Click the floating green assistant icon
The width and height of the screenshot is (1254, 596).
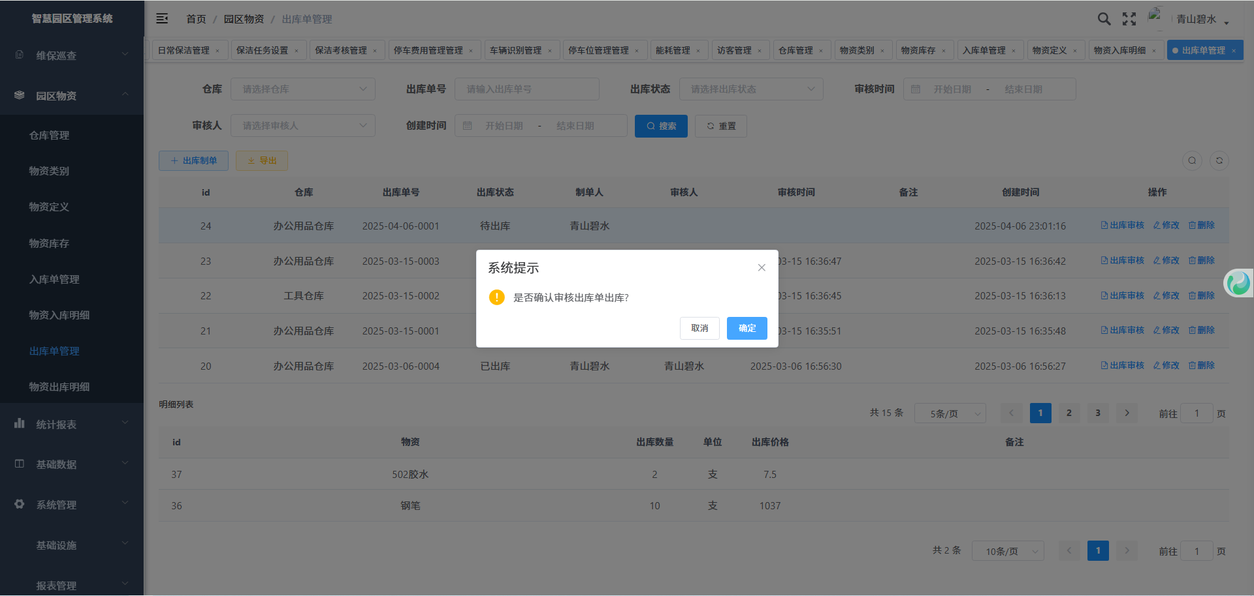[1238, 283]
